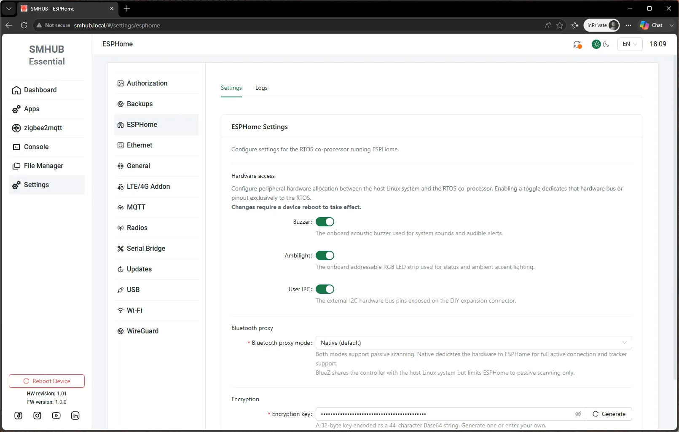This screenshot has width=679, height=432.
Task: Click the SMHUB Essential logo
Action: pos(47,55)
